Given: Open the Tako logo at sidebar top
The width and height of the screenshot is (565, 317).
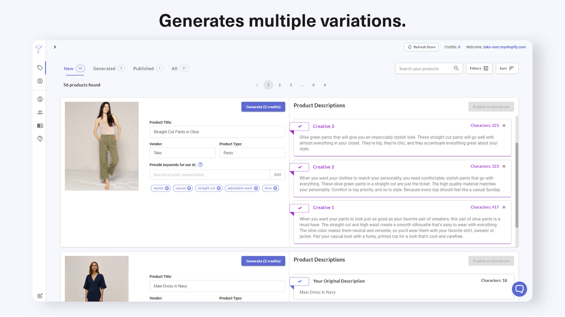Looking at the screenshot, I should tap(39, 48).
